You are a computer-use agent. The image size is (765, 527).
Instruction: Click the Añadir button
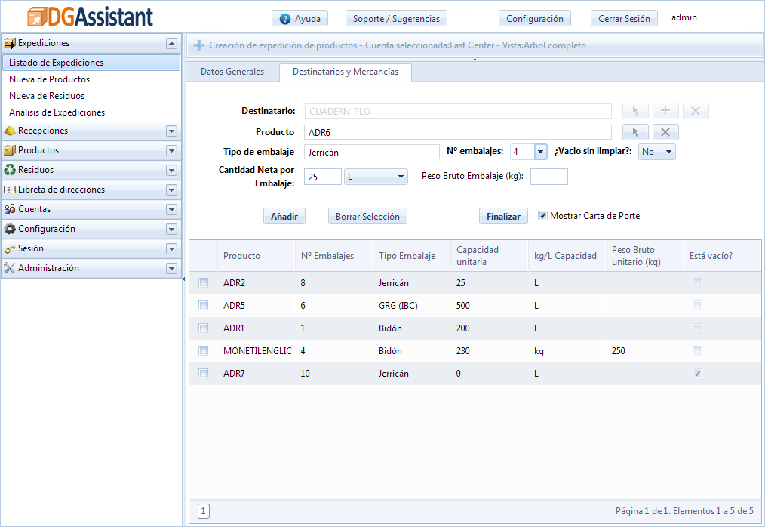(x=284, y=217)
